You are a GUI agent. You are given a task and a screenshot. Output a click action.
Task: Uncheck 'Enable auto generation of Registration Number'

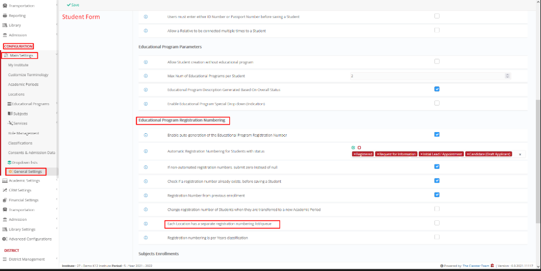pos(437,134)
